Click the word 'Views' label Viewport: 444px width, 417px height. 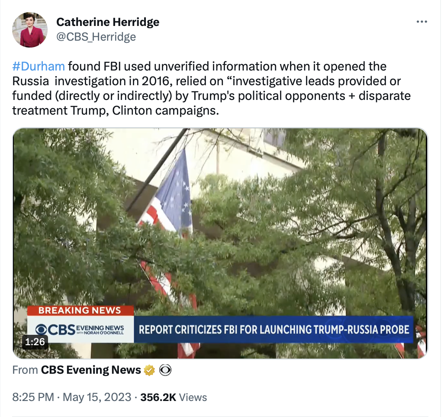193,397
